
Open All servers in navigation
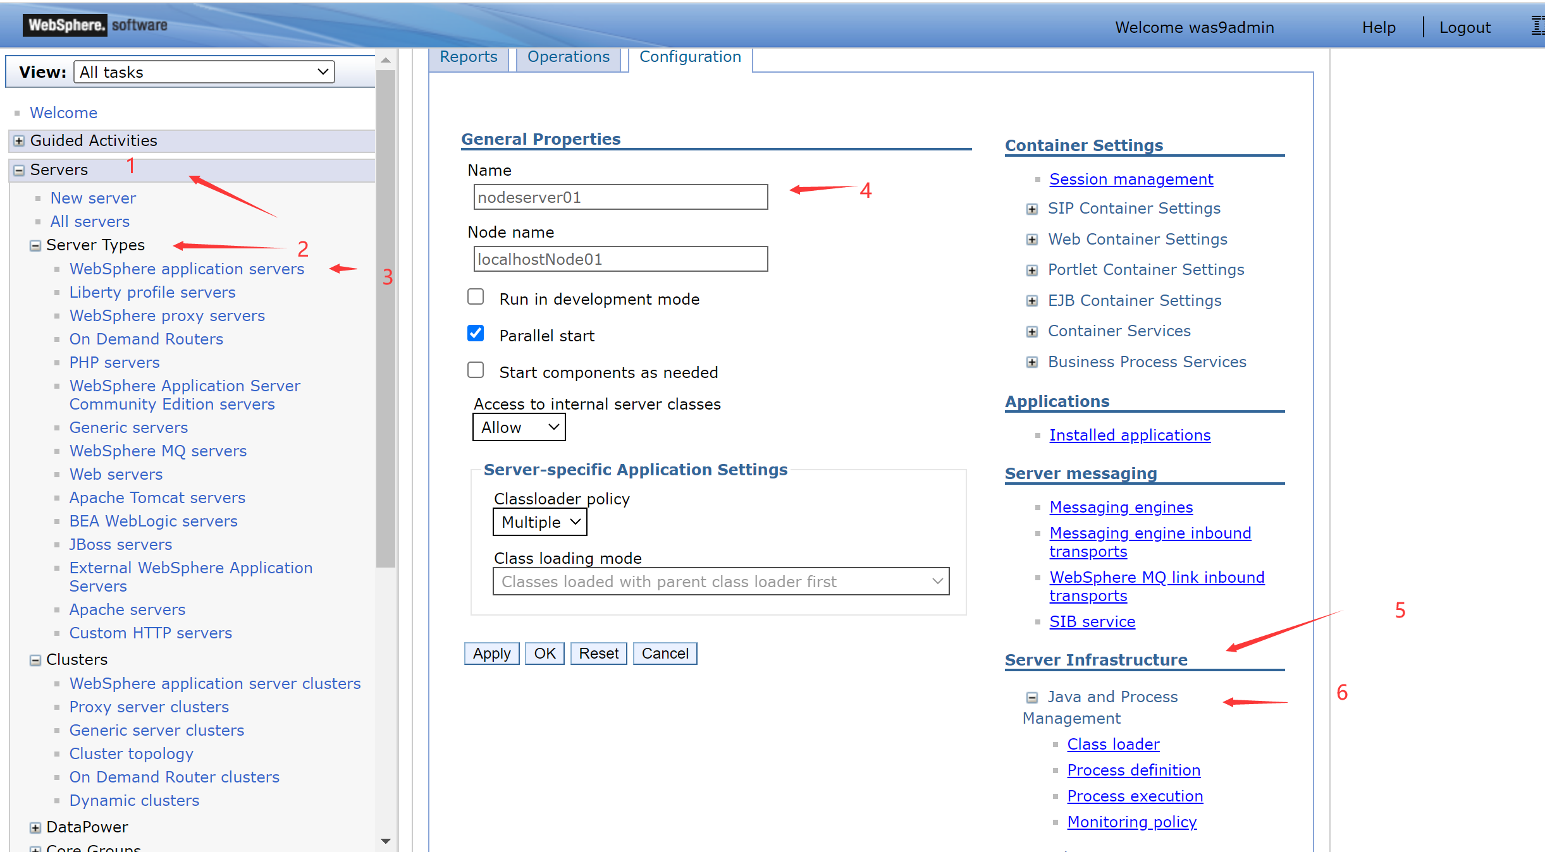click(x=90, y=222)
